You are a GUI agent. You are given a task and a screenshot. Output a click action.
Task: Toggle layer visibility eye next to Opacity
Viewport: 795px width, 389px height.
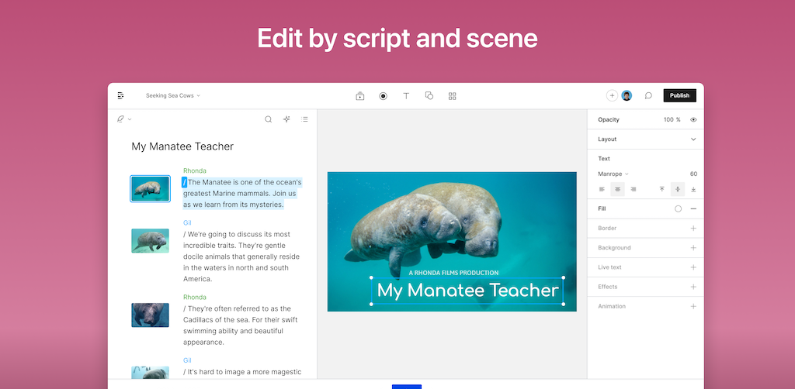tap(693, 120)
